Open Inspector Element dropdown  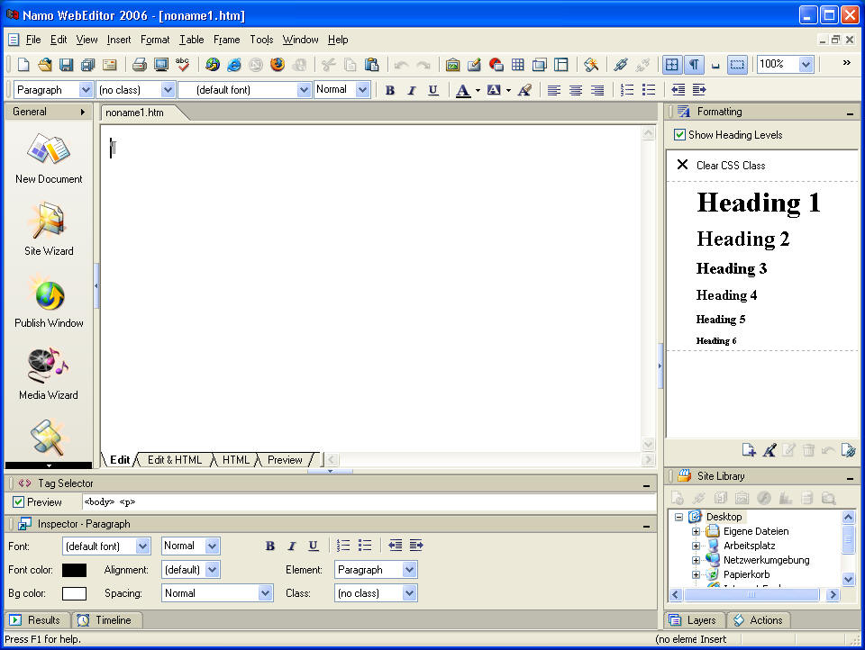(x=409, y=570)
